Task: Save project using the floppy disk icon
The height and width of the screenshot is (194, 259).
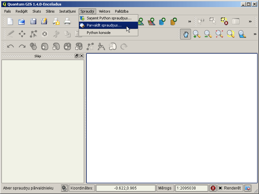Action: [33, 21]
